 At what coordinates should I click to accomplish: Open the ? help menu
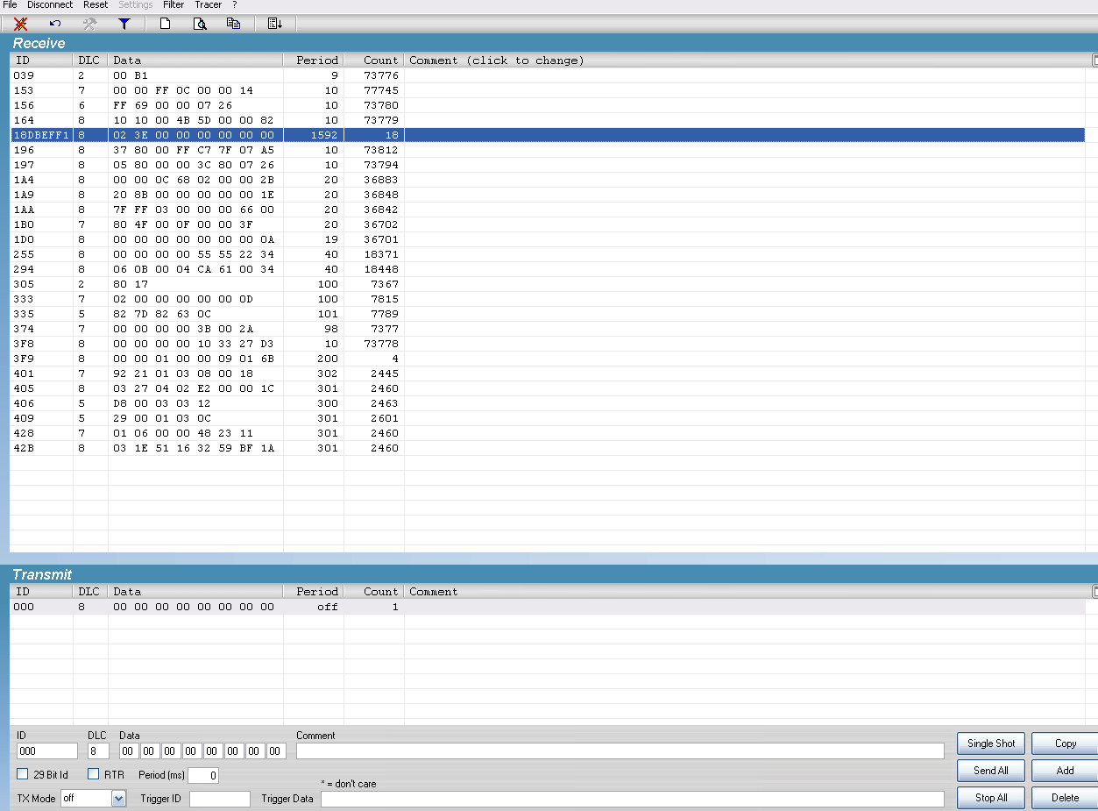pos(235,5)
